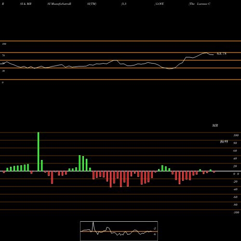
Task: Click the overlapping MR value near 80
Action: click(224, 142)
